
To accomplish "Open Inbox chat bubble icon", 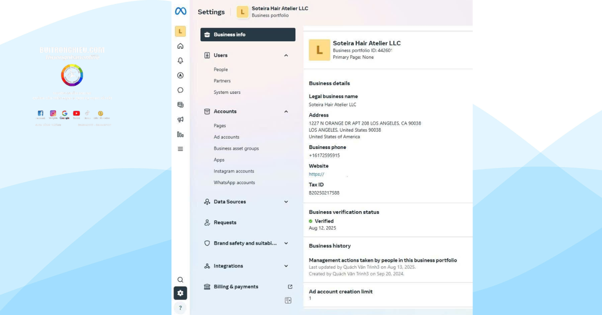I will [x=180, y=90].
